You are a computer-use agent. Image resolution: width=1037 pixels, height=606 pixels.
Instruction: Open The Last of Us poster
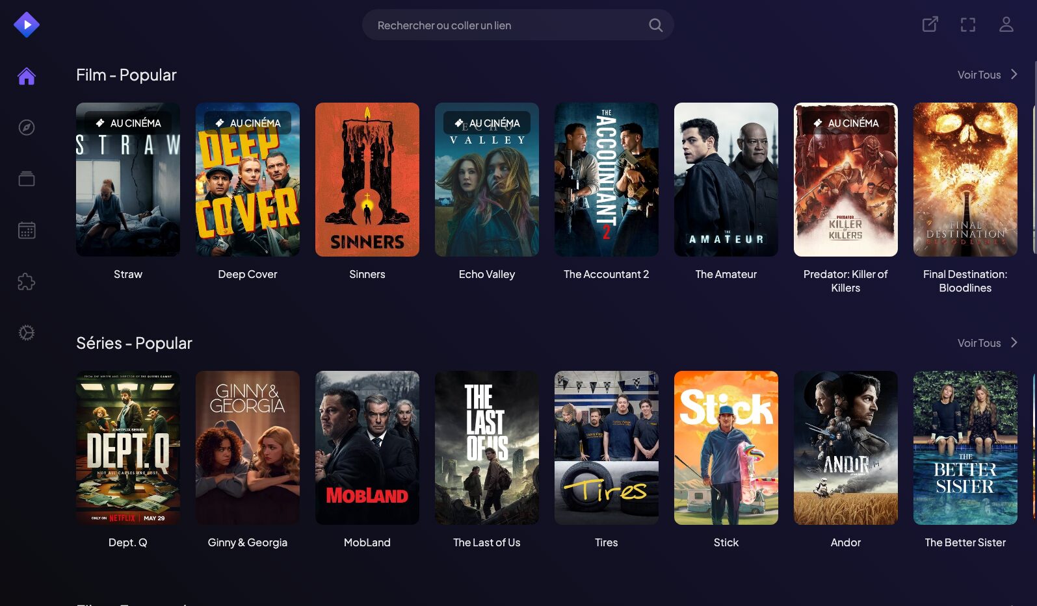(x=487, y=448)
